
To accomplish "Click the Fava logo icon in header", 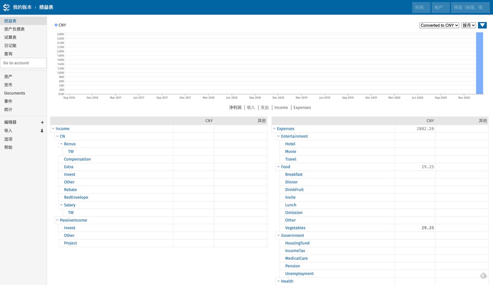I will (x=6, y=7).
